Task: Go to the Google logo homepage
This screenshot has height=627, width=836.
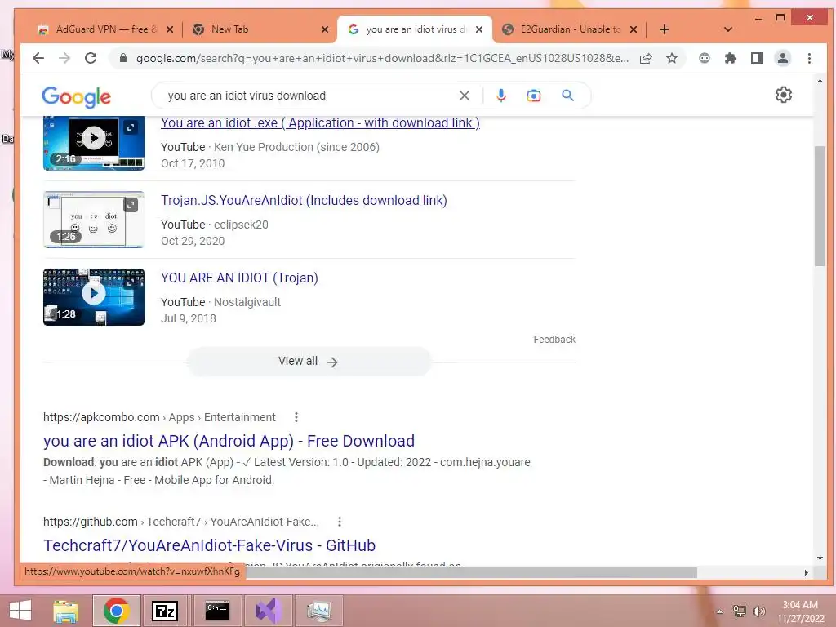Action: click(x=76, y=96)
